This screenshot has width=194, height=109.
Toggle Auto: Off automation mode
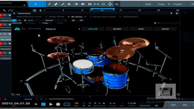tap(17, 23)
